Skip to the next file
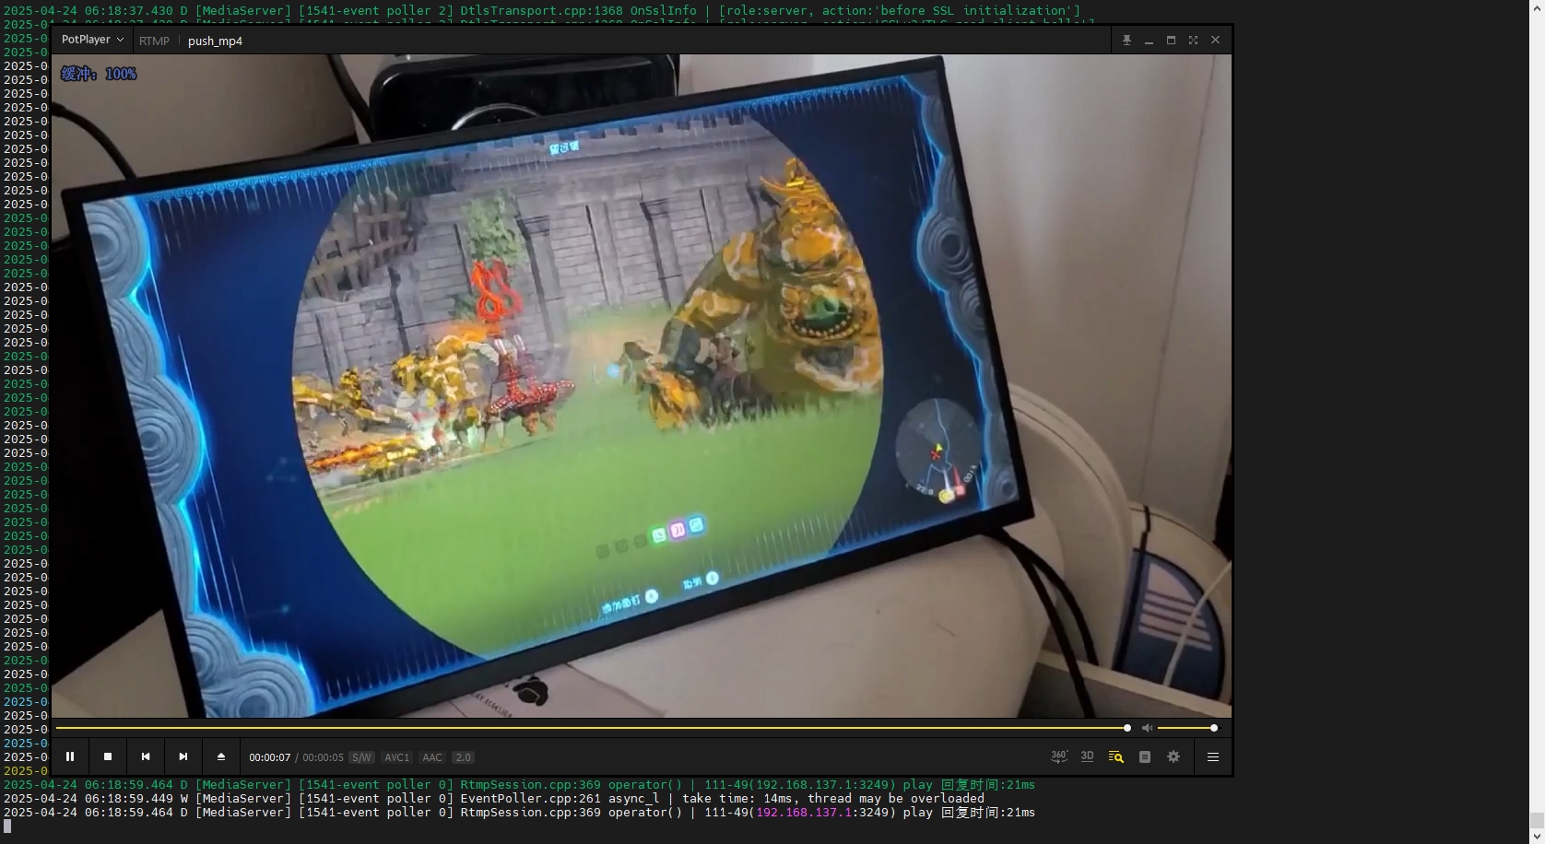 pos(183,756)
